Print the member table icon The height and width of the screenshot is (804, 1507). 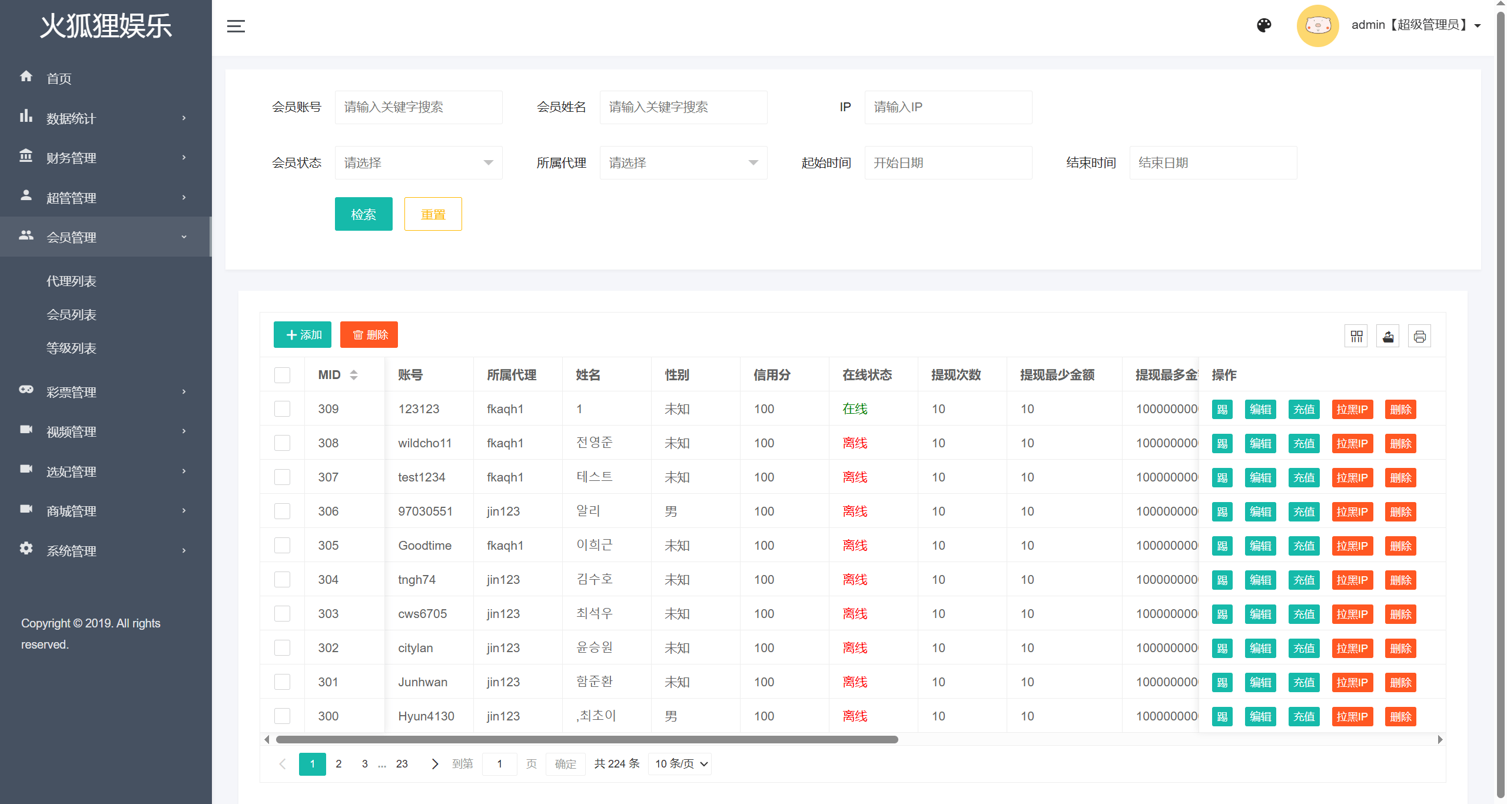(1420, 336)
